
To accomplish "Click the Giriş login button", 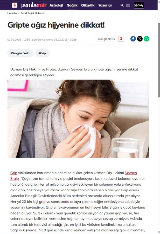I will (139, 5).
